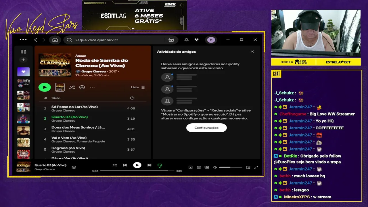Click MineiroXFPS username in chat
Image resolution: width=368 pixels, height=207 pixels.
click(297, 197)
